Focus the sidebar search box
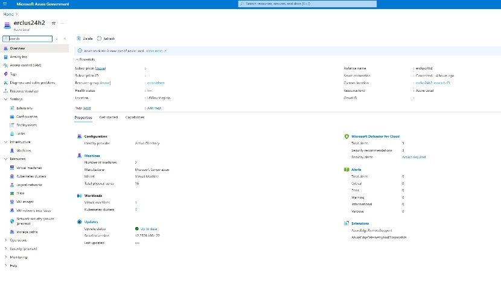This screenshot has width=501, height=282. coord(28,39)
